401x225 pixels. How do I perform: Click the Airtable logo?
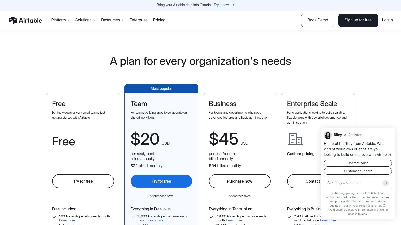click(x=25, y=20)
